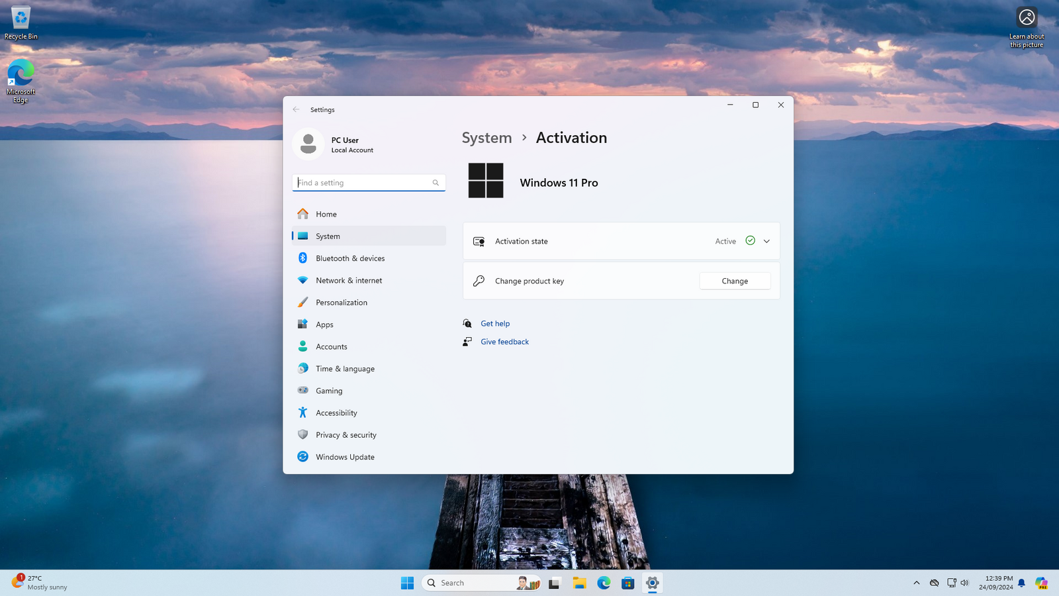
Task: Click the Learn about this picture icon
Action: 1027,26
